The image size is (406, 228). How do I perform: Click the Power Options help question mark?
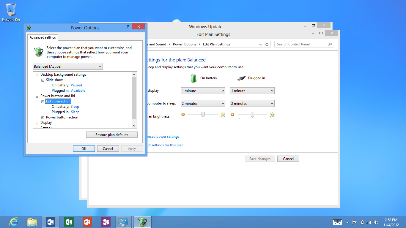[128, 27]
